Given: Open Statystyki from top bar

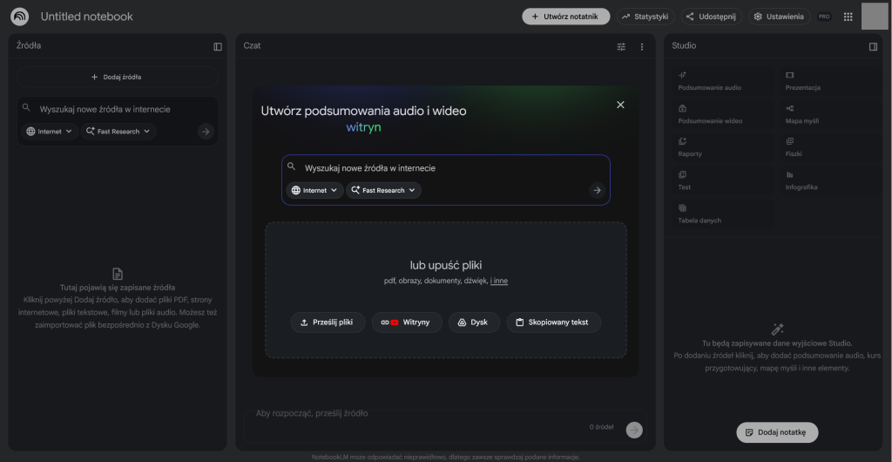Looking at the screenshot, I should click(645, 17).
